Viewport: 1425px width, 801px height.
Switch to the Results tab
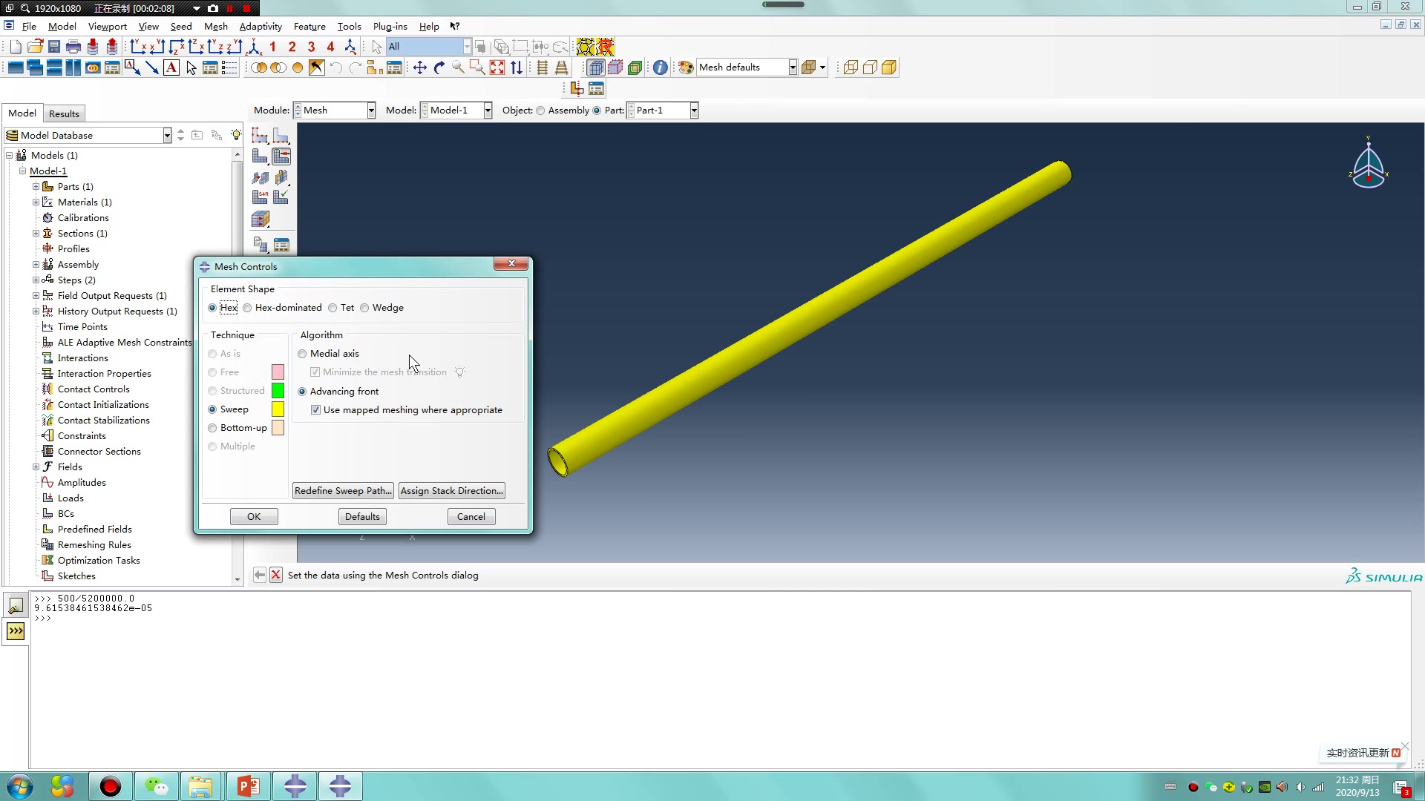(x=64, y=113)
